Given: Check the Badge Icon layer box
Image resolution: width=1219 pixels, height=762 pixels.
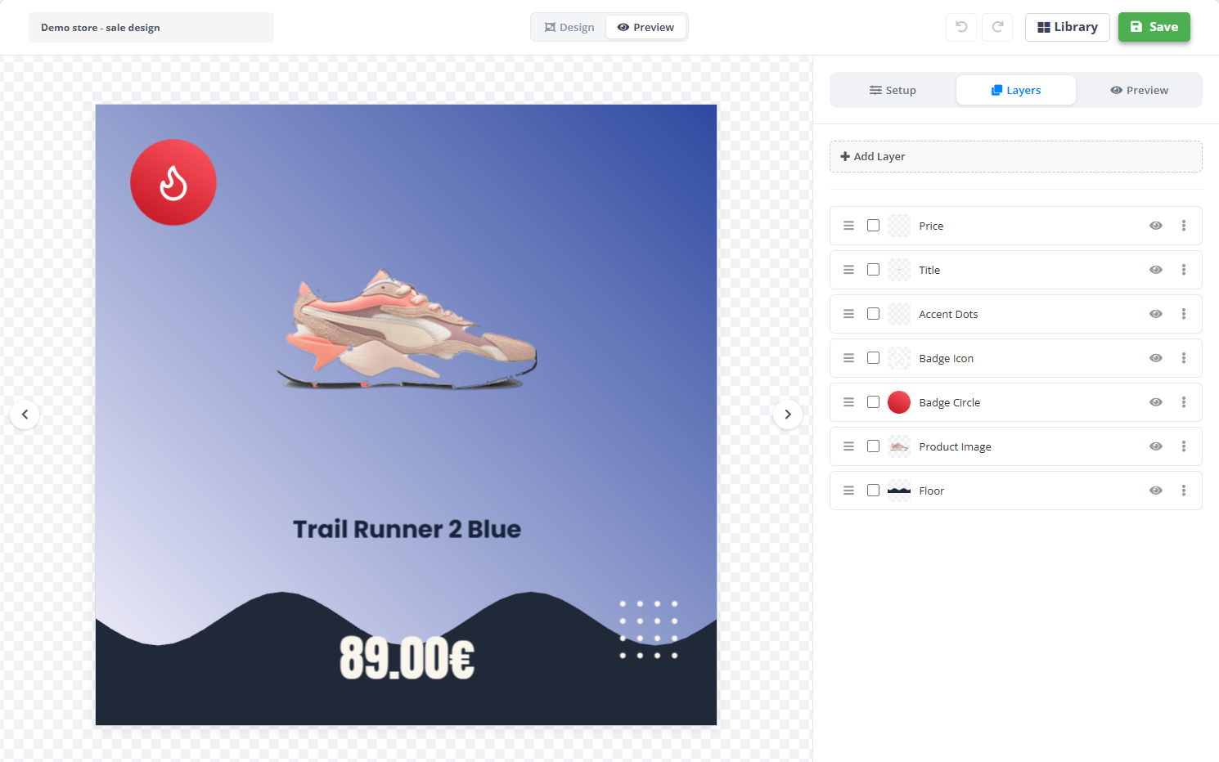Looking at the screenshot, I should pos(874,358).
